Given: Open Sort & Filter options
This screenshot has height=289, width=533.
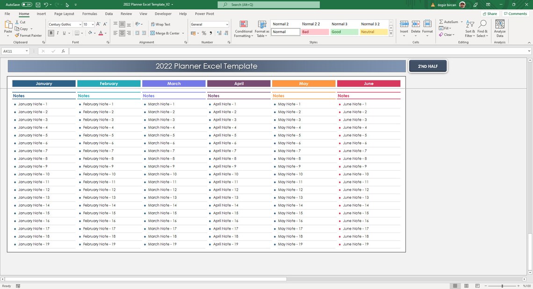Looking at the screenshot, I should (470, 29).
